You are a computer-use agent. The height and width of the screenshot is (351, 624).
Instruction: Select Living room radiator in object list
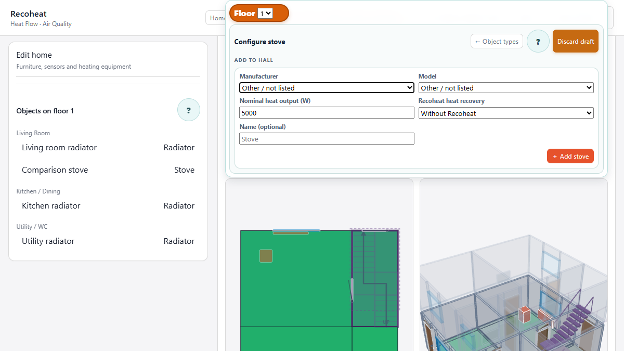(x=108, y=148)
